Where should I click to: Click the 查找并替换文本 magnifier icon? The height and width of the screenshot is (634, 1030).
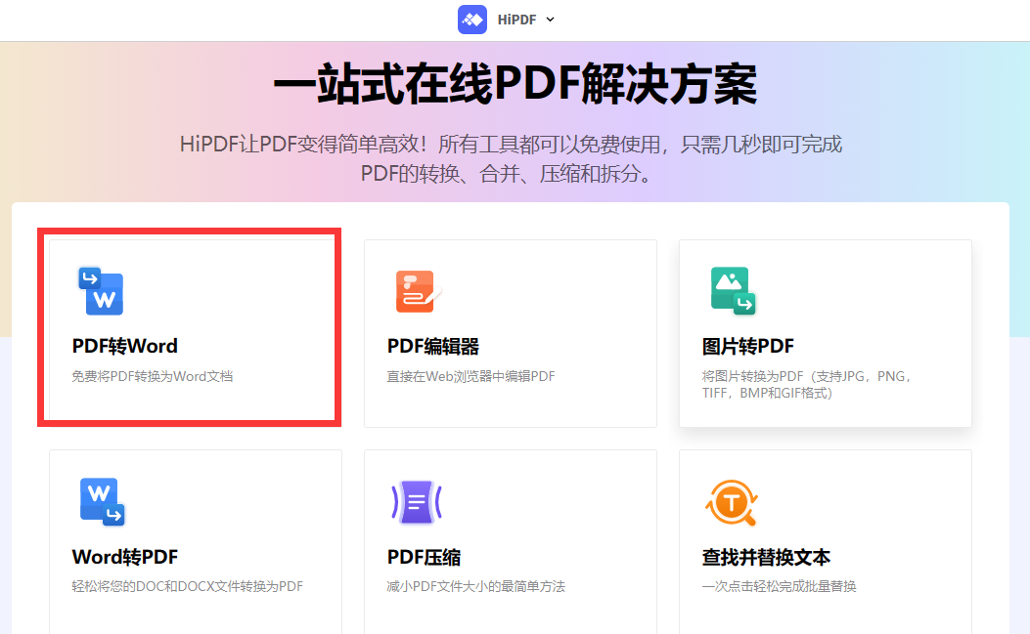732,502
